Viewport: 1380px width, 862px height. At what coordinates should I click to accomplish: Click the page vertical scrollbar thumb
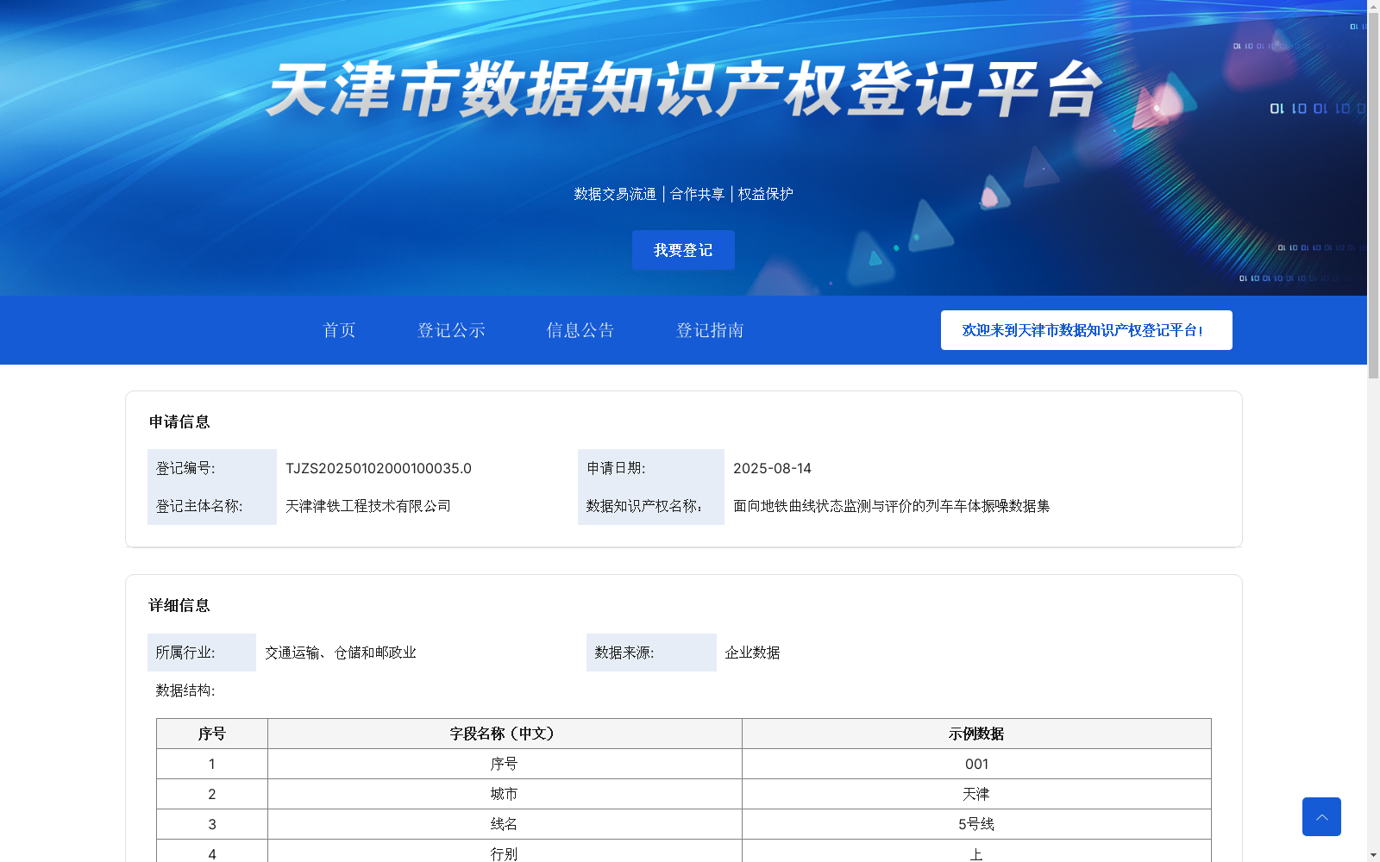coord(1373,196)
